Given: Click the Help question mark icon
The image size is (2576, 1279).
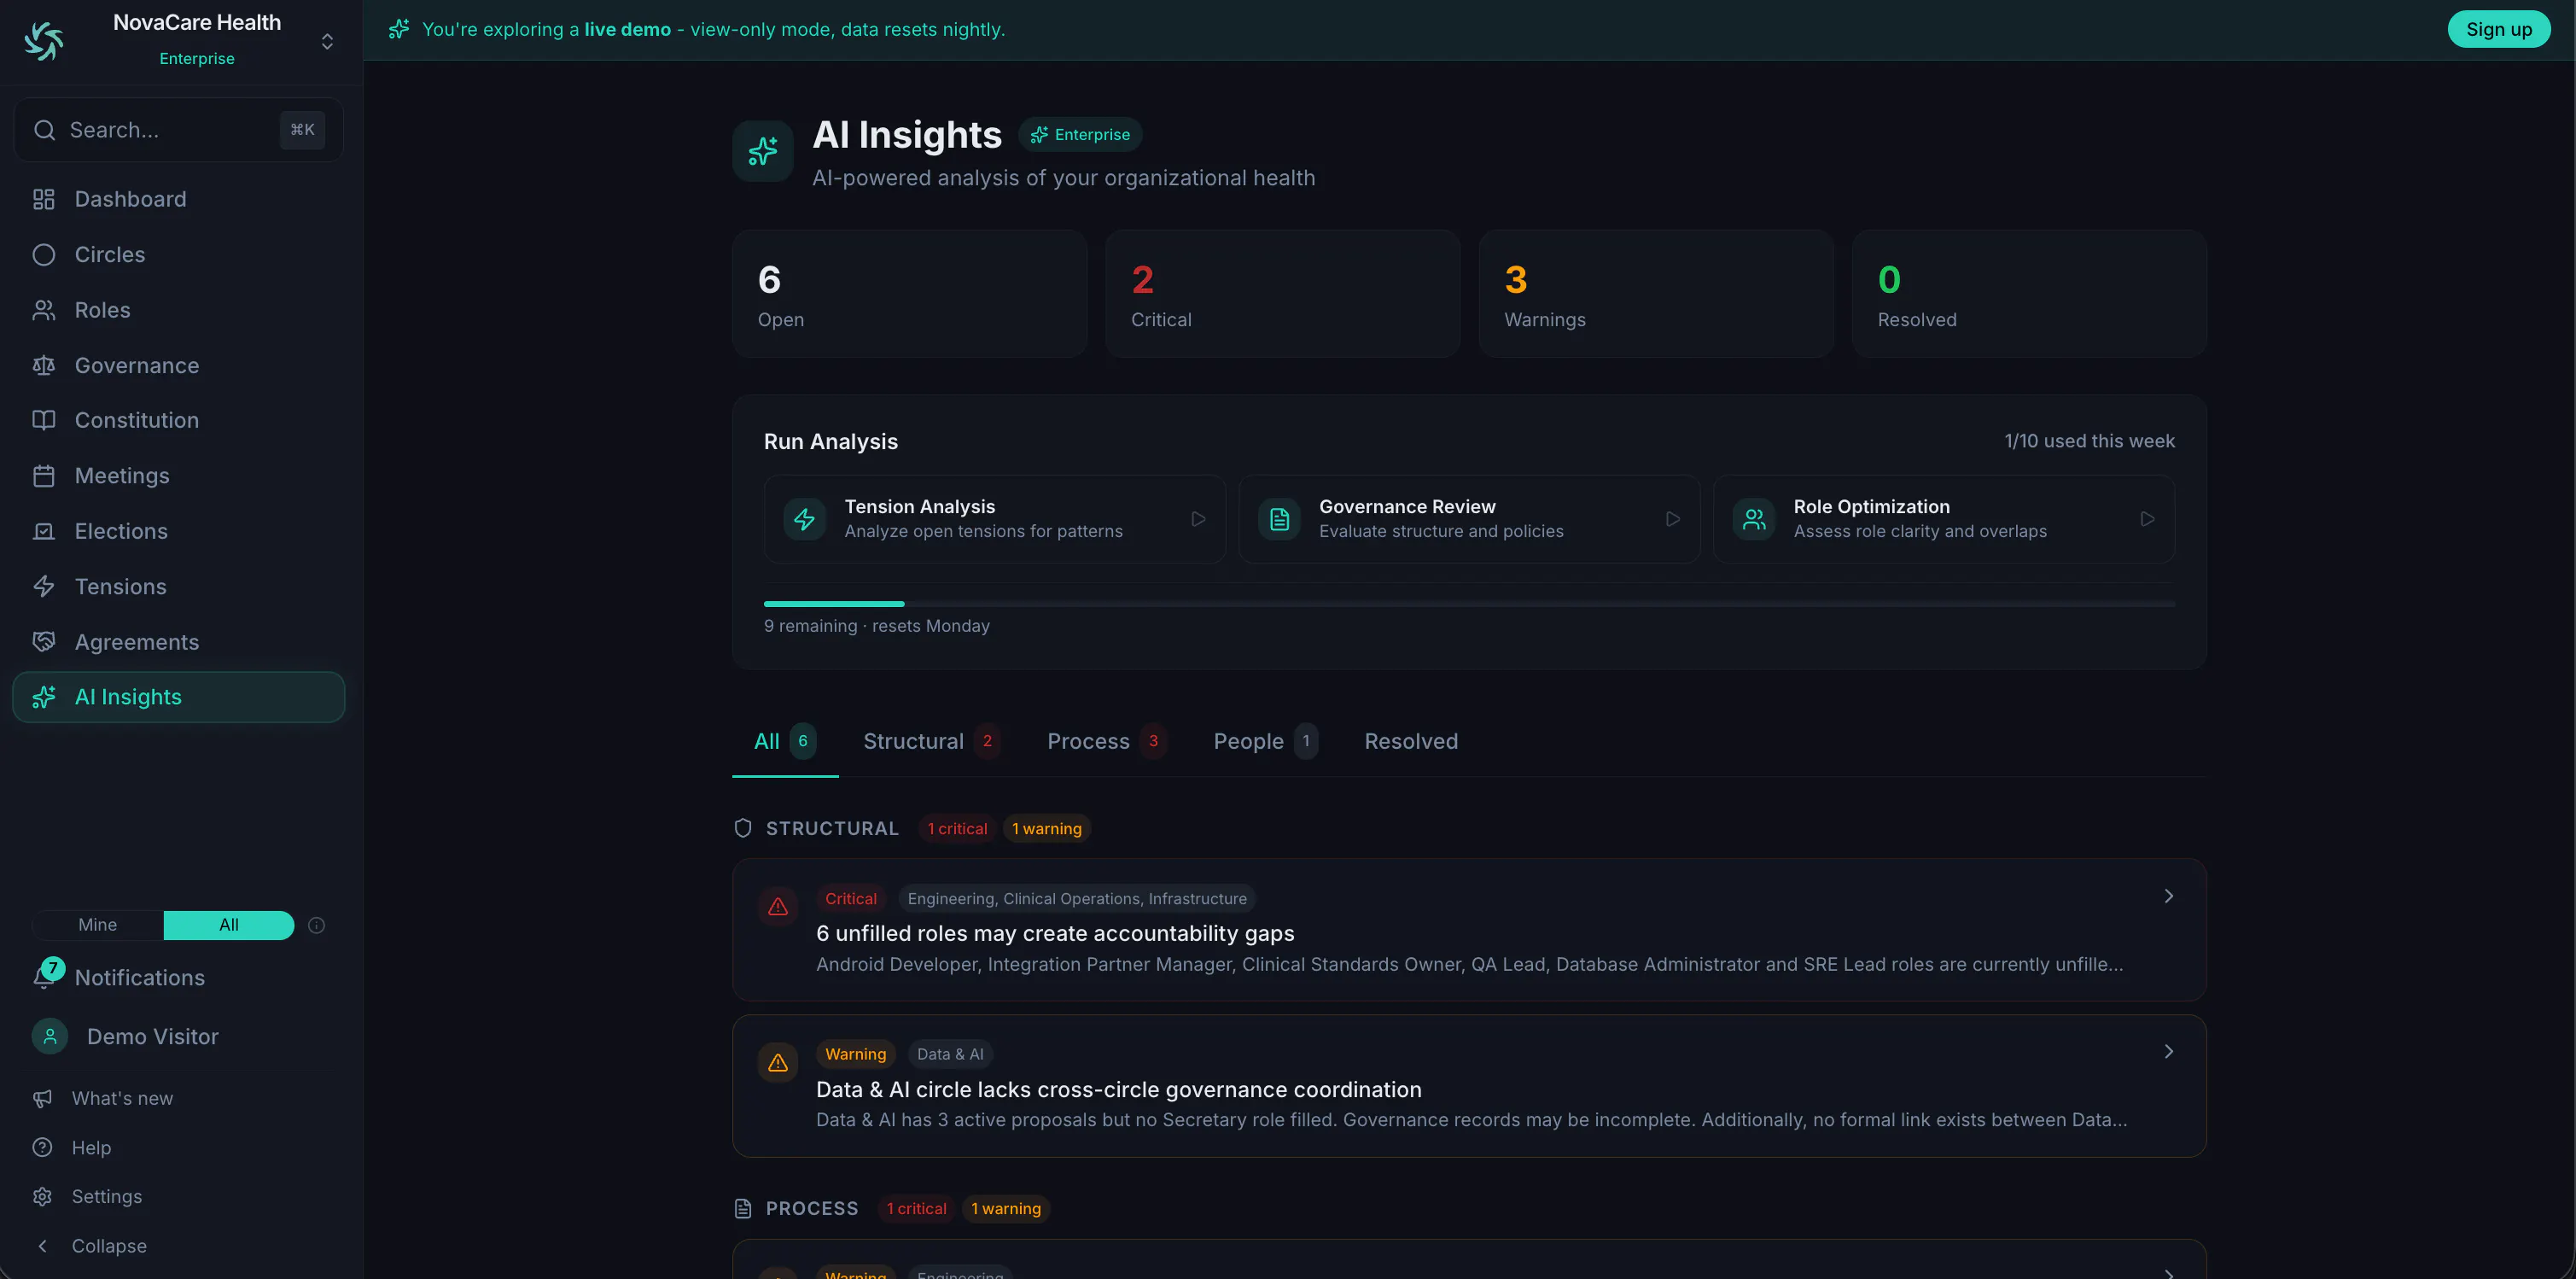Looking at the screenshot, I should pos(42,1148).
